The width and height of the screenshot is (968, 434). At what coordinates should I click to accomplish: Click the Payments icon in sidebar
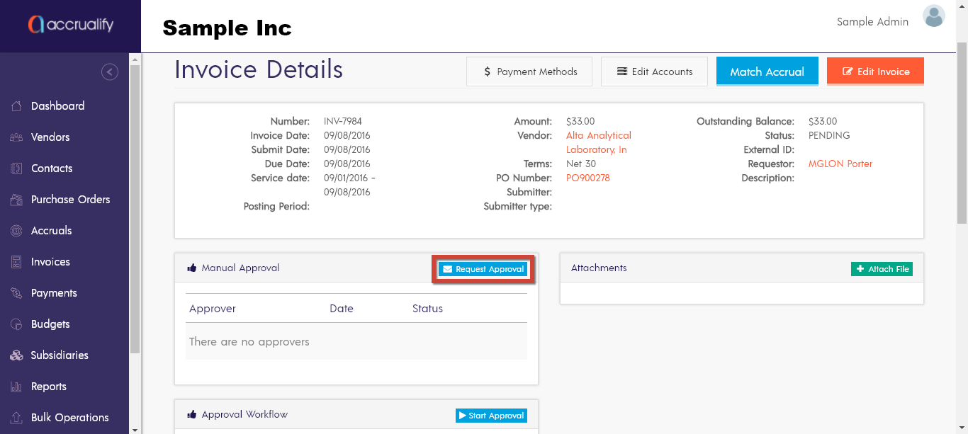point(16,293)
